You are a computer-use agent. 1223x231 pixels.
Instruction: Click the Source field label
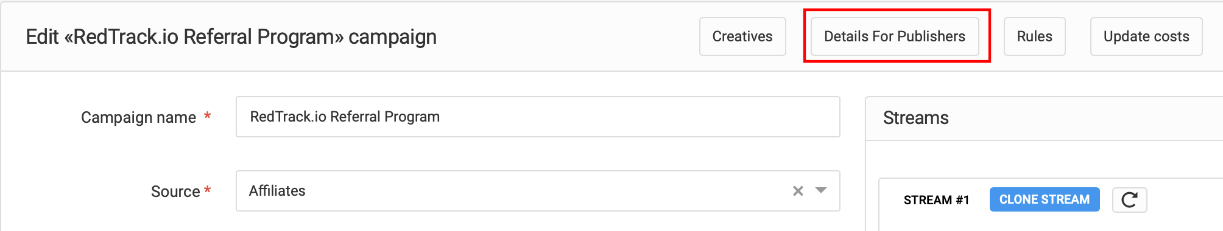click(x=175, y=191)
